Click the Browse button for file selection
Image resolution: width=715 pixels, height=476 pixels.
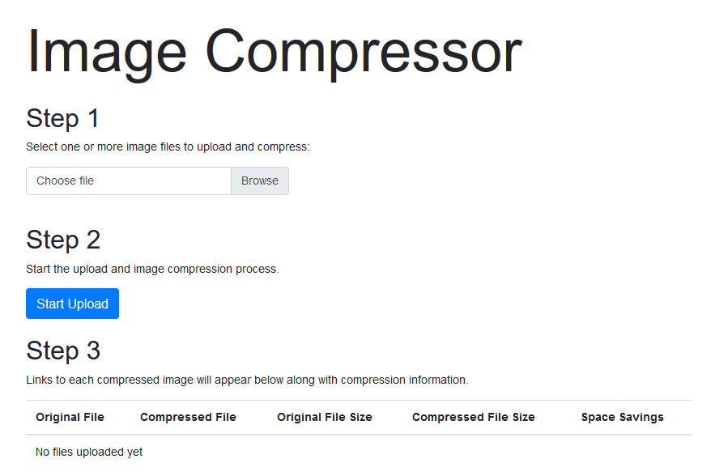click(259, 181)
